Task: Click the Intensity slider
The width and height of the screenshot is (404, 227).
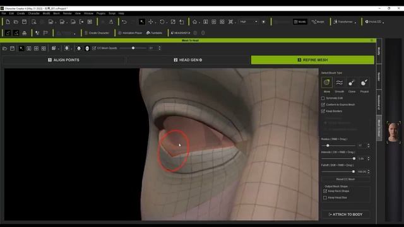Action: tap(338, 159)
